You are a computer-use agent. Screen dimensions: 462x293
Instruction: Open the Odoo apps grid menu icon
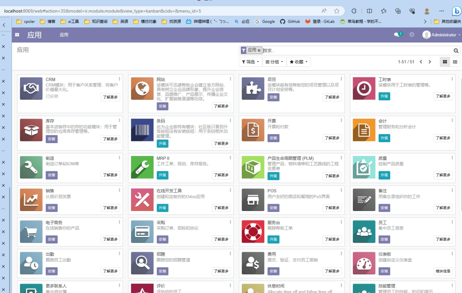pos(17,35)
